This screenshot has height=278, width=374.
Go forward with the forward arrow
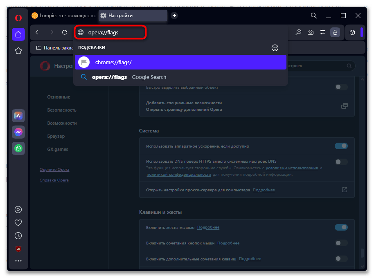52,32
